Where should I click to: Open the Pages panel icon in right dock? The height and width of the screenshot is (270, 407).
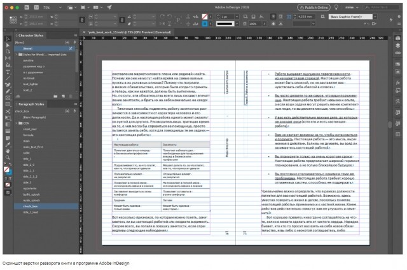(x=397, y=38)
